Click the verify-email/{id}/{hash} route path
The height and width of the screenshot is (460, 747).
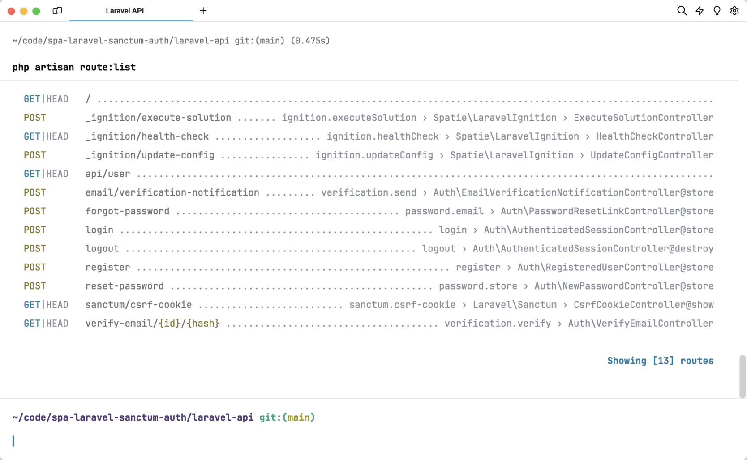152,323
